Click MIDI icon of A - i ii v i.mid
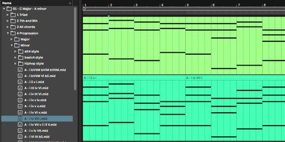Screen dimensions: 285x142 [20, 82]
